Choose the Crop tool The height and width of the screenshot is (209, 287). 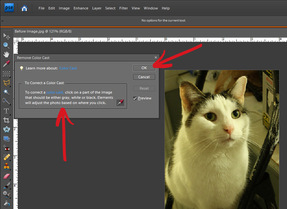(7, 121)
